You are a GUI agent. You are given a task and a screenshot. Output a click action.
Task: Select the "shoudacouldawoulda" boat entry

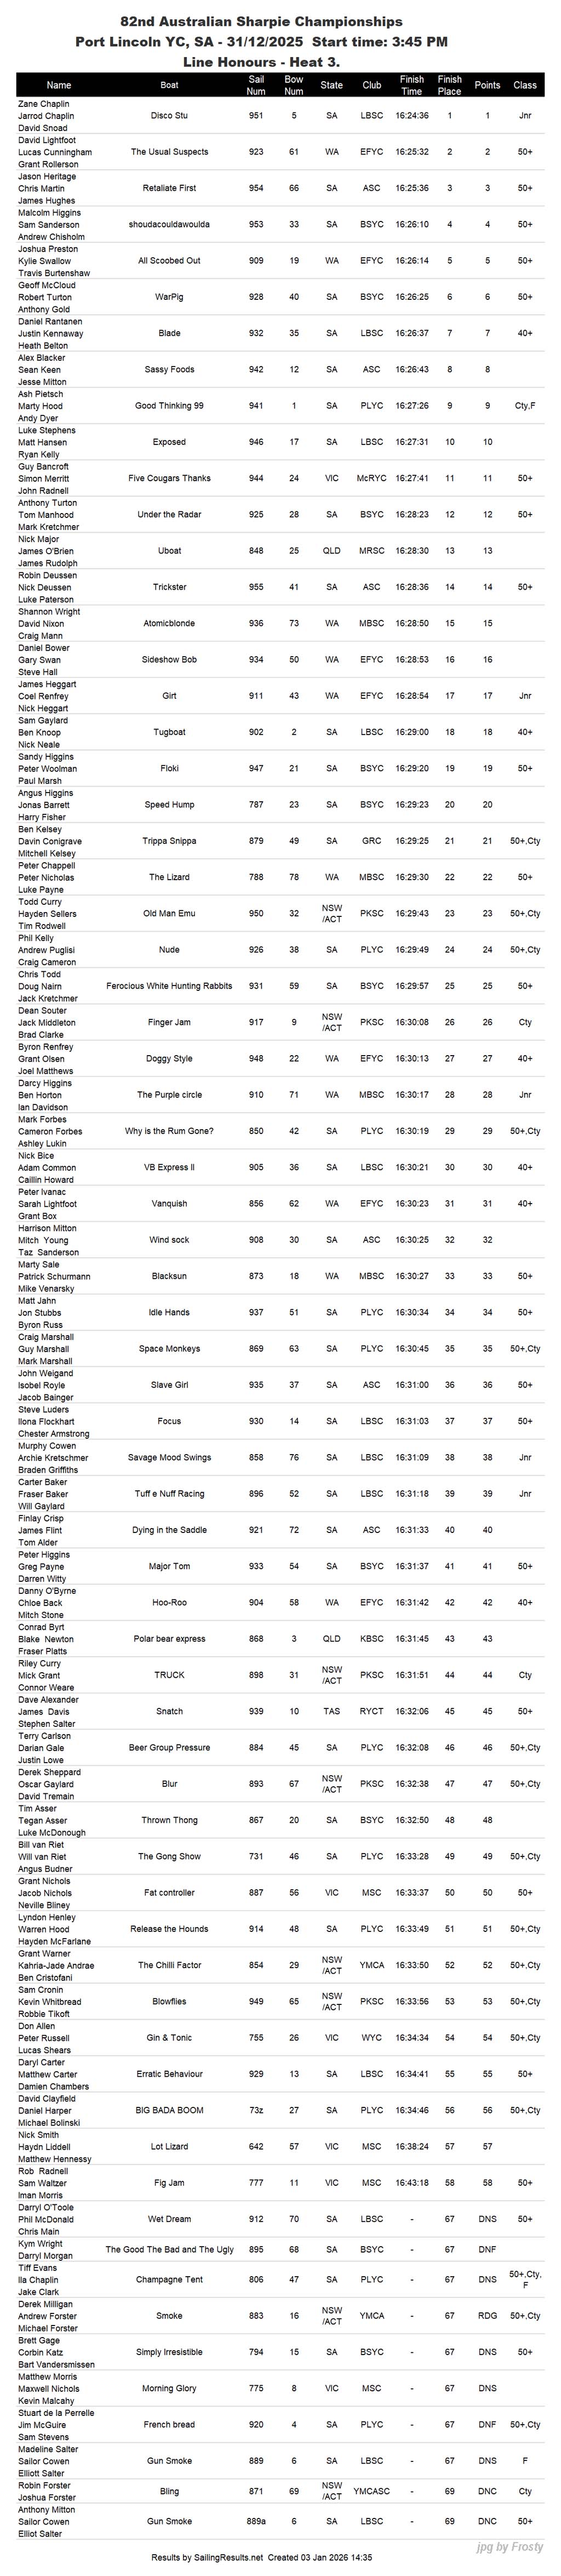169,225
